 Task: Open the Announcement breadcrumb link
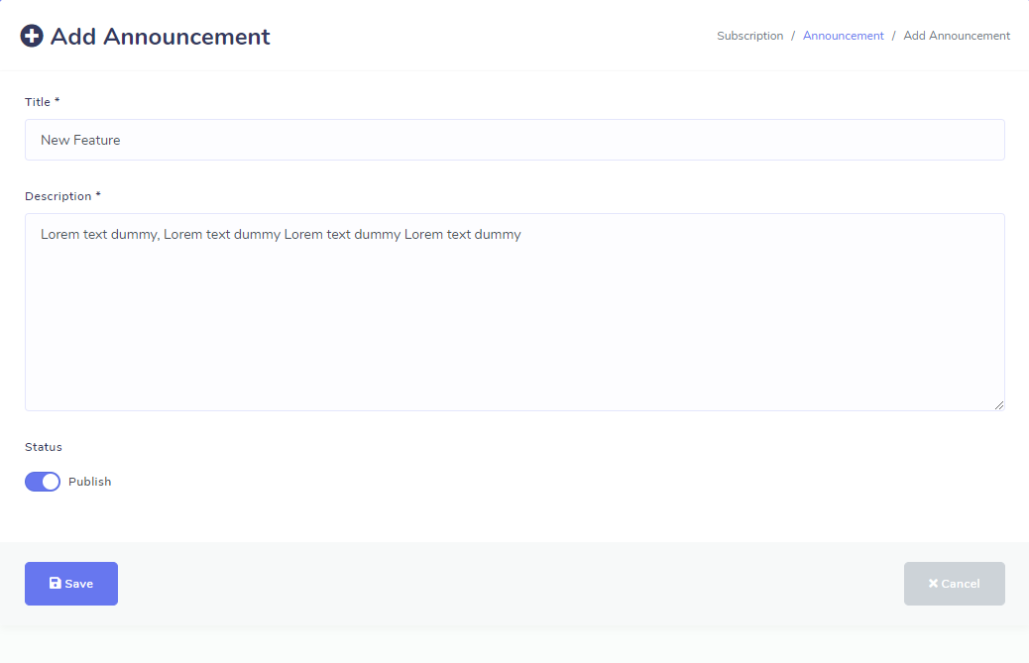click(x=843, y=36)
